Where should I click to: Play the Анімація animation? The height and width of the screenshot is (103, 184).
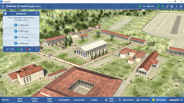(143, 100)
